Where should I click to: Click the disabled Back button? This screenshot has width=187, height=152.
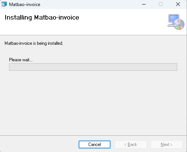tap(131, 144)
